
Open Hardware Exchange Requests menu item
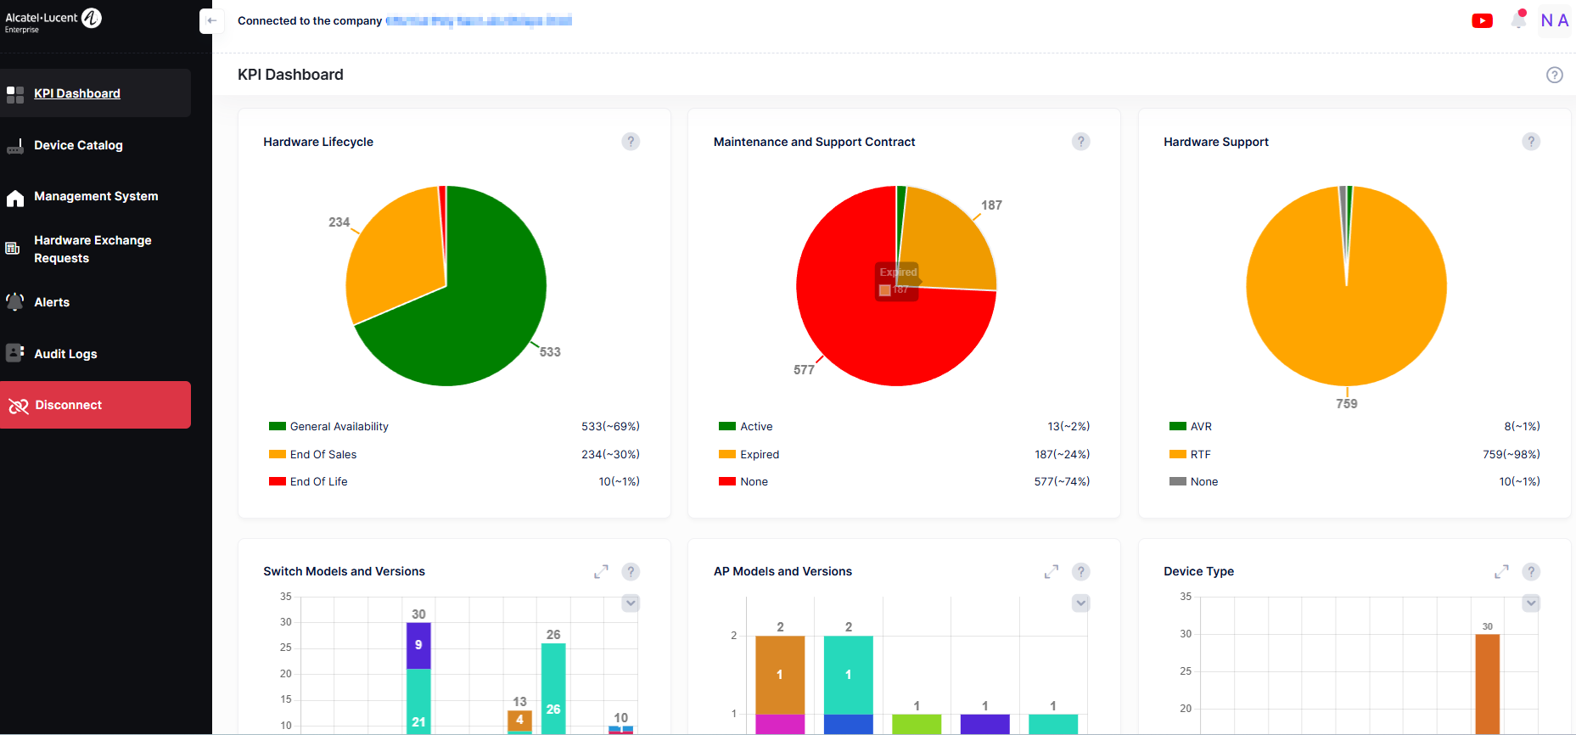(93, 250)
